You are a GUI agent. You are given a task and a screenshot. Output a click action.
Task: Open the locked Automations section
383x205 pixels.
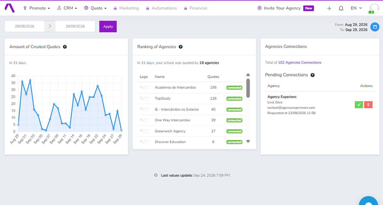(x=161, y=8)
